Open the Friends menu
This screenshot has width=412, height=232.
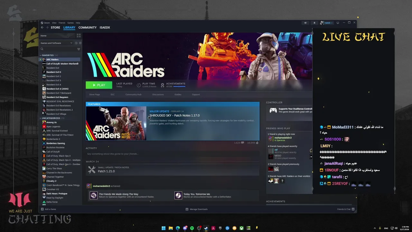(x=62, y=23)
